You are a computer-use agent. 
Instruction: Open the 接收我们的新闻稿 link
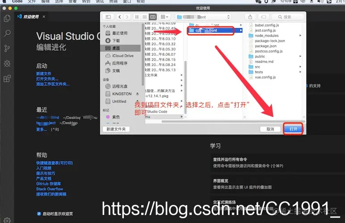51,194
